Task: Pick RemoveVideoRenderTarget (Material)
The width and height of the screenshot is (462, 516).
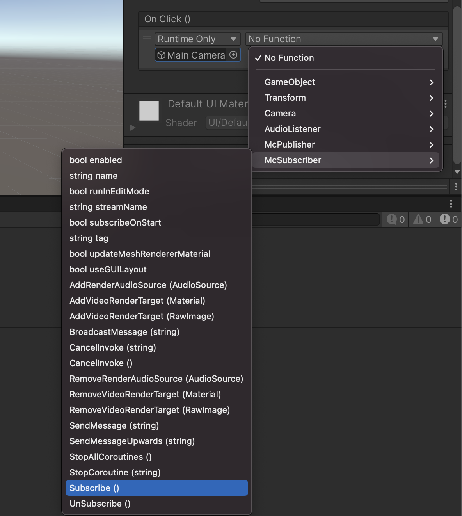Action: [157, 394]
